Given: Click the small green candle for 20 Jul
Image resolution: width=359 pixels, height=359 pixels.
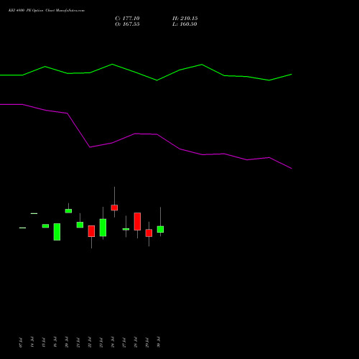Looking at the screenshot, I should [x=68, y=211].
